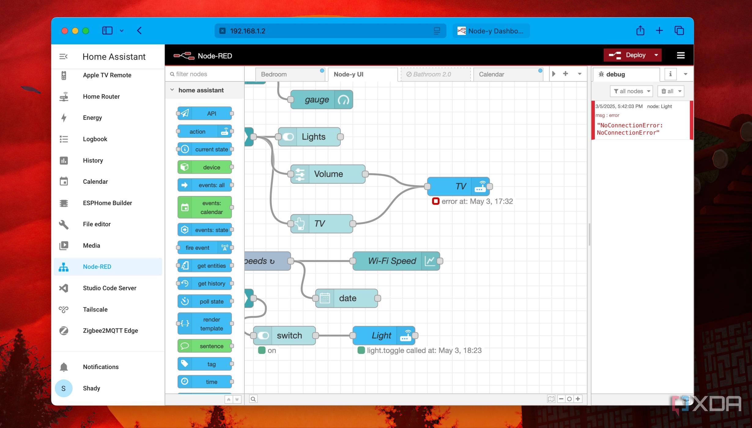Screen dimensions: 752x428
Task: Zoom in with the plus icon
Action: pos(577,399)
